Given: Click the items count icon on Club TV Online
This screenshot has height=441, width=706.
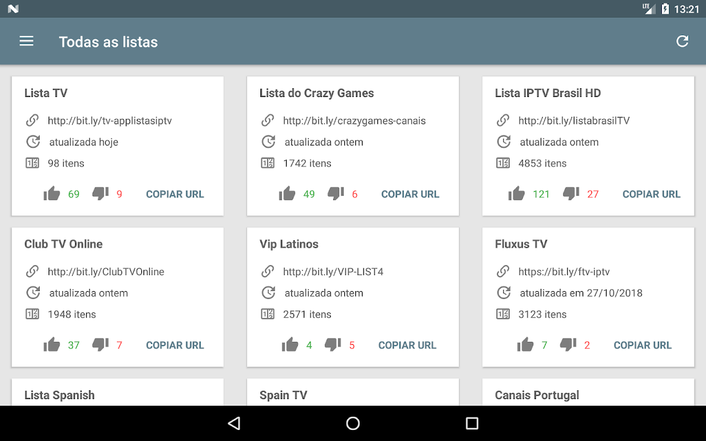Looking at the screenshot, I should (33, 314).
